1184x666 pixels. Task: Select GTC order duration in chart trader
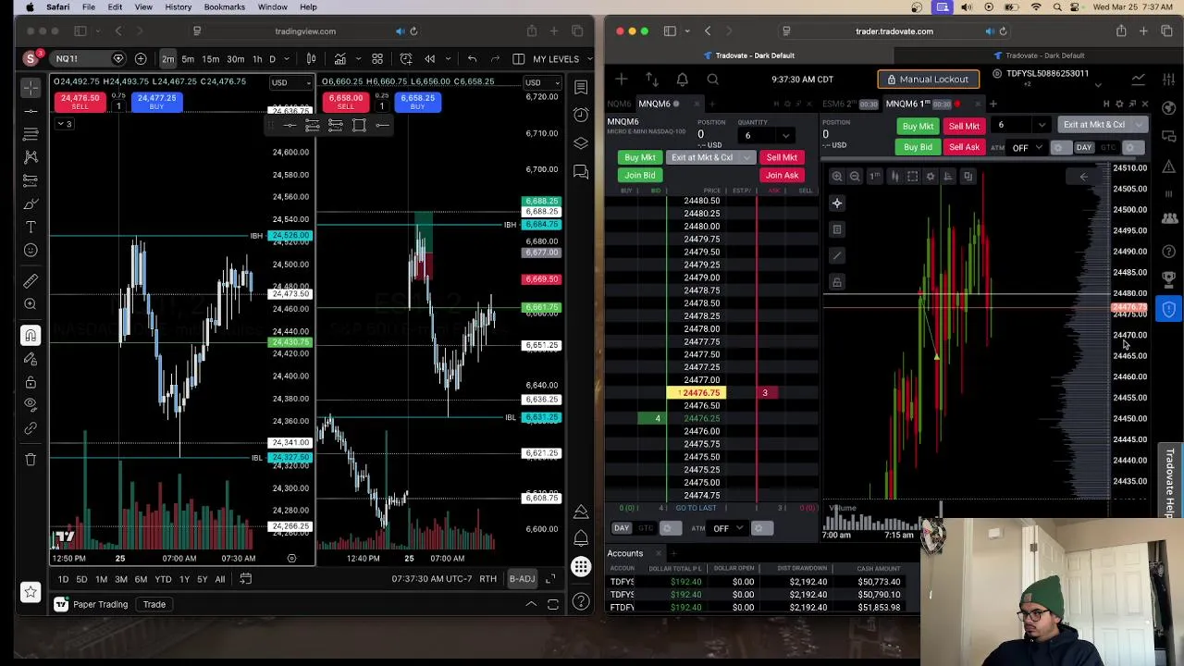coord(1108,148)
